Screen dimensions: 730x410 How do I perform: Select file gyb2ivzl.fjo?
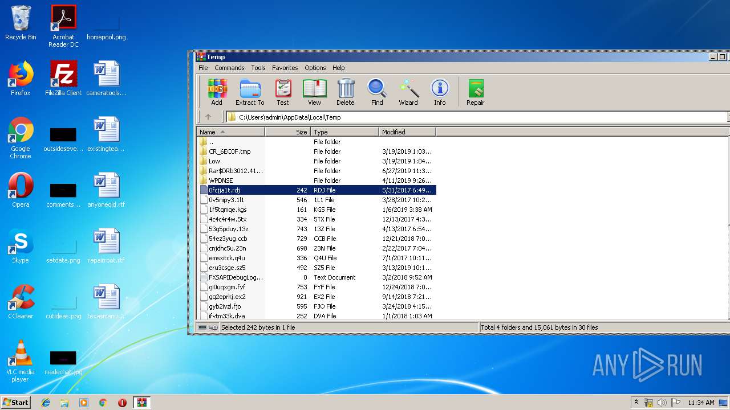(317, 306)
